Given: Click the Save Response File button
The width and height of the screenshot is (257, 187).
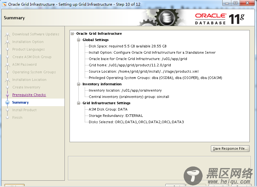Looking at the screenshot, I should click(x=230, y=148).
